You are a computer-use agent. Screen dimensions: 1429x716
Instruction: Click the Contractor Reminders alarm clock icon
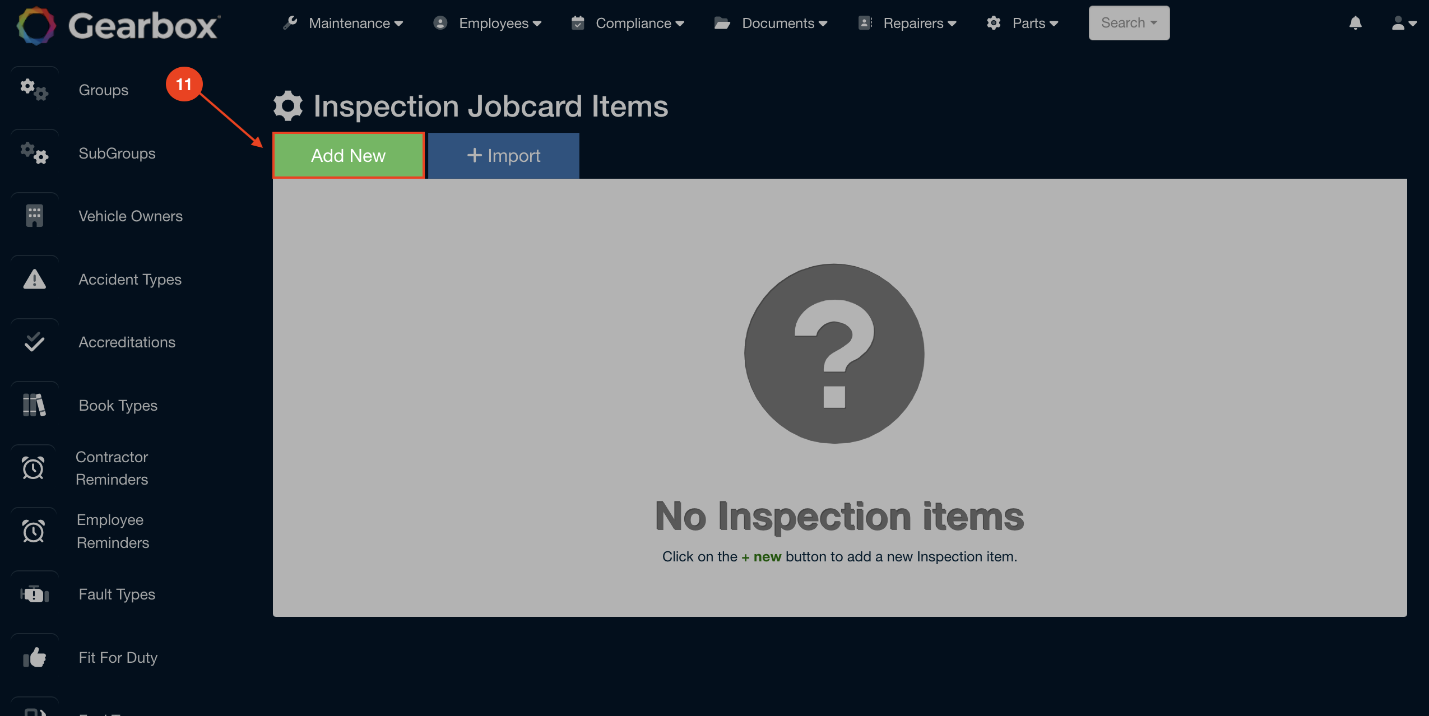click(34, 467)
